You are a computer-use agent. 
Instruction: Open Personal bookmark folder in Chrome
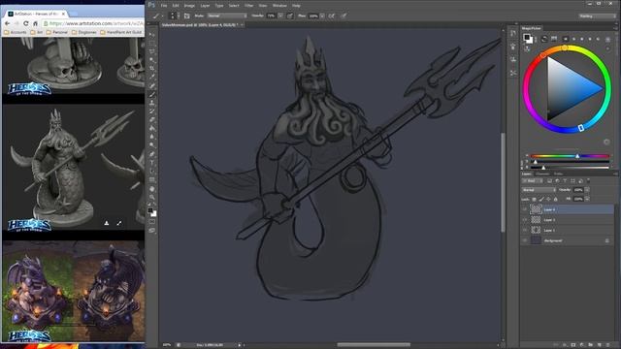[57, 32]
